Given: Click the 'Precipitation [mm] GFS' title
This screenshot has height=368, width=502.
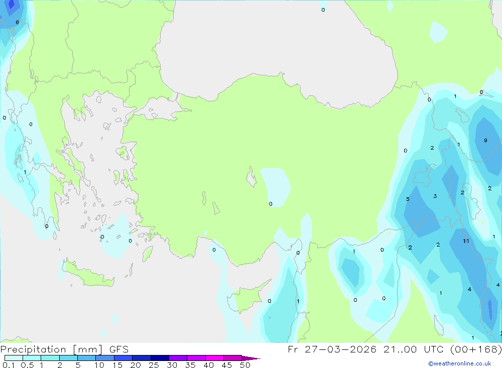Looking at the screenshot, I should click(64, 349).
